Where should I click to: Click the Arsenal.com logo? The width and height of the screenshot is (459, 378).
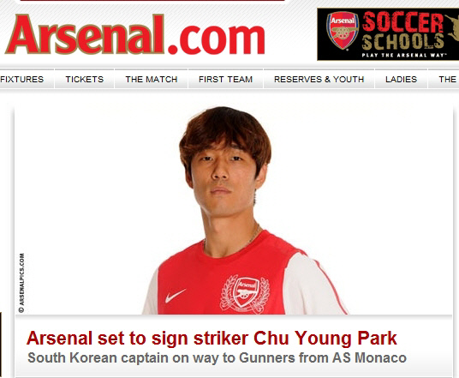coord(135,34)
